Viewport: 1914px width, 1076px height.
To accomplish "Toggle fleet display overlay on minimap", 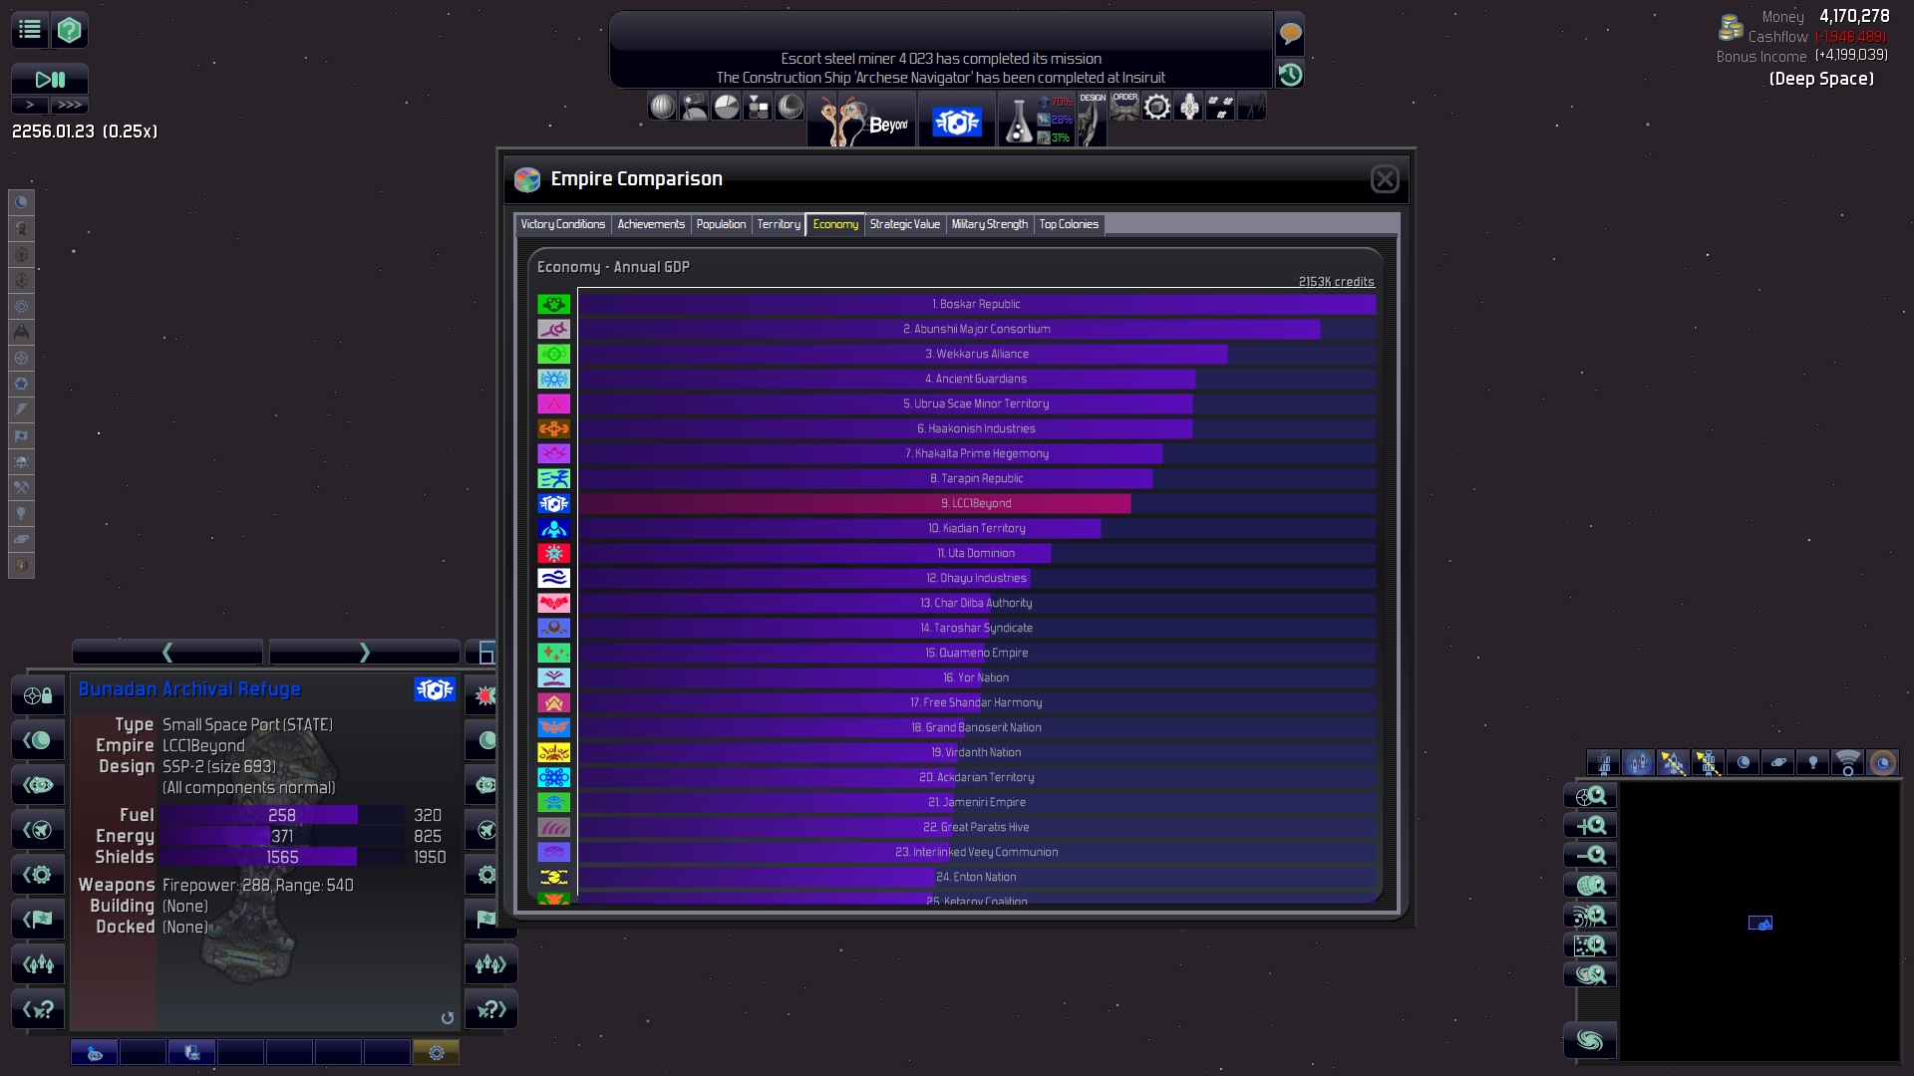I will (x=1639, y=763).
